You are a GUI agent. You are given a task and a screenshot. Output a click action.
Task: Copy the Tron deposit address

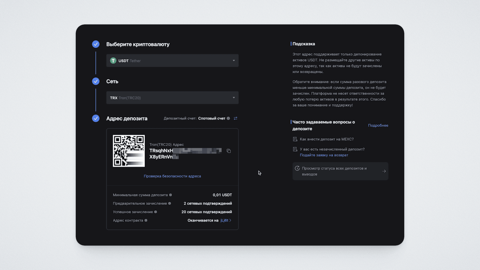228,151
